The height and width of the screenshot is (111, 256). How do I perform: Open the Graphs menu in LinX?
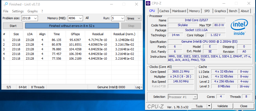(32, 11)
